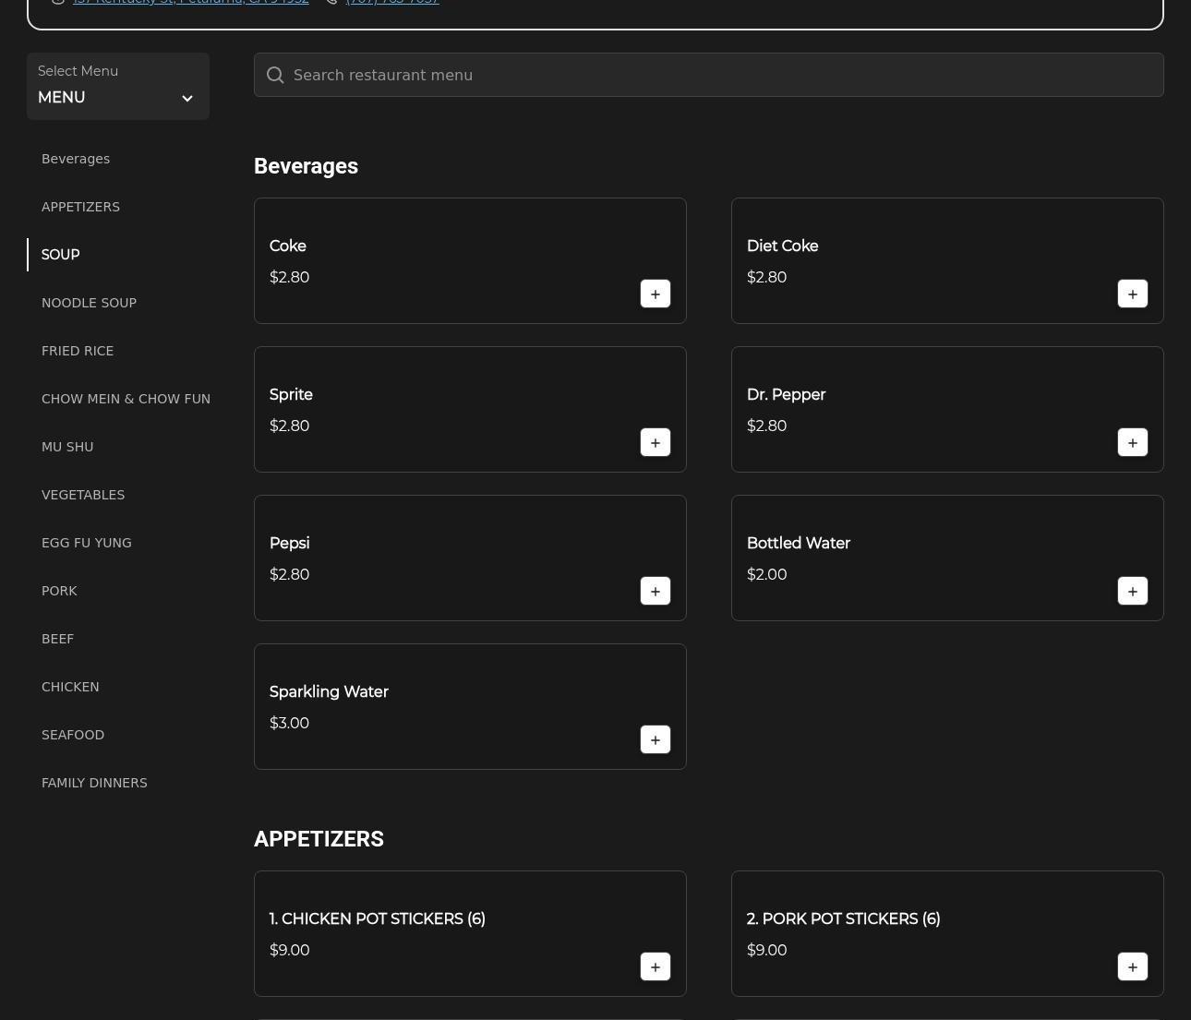1191x1020 pixels.
Task: Click the search restaurant menu field
Action: (708, 75)
